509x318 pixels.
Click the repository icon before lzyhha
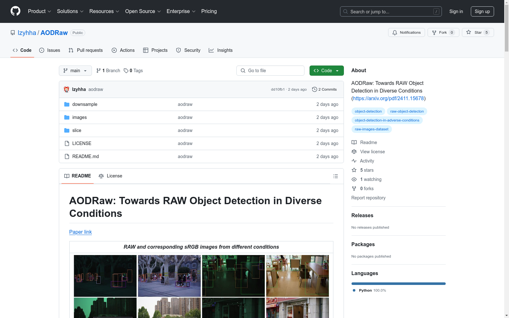point(13,33)
